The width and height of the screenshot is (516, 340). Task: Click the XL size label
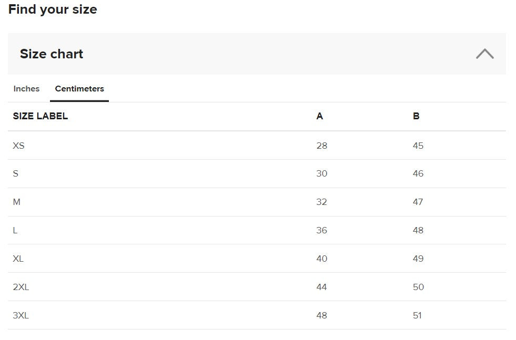(18, 259)
